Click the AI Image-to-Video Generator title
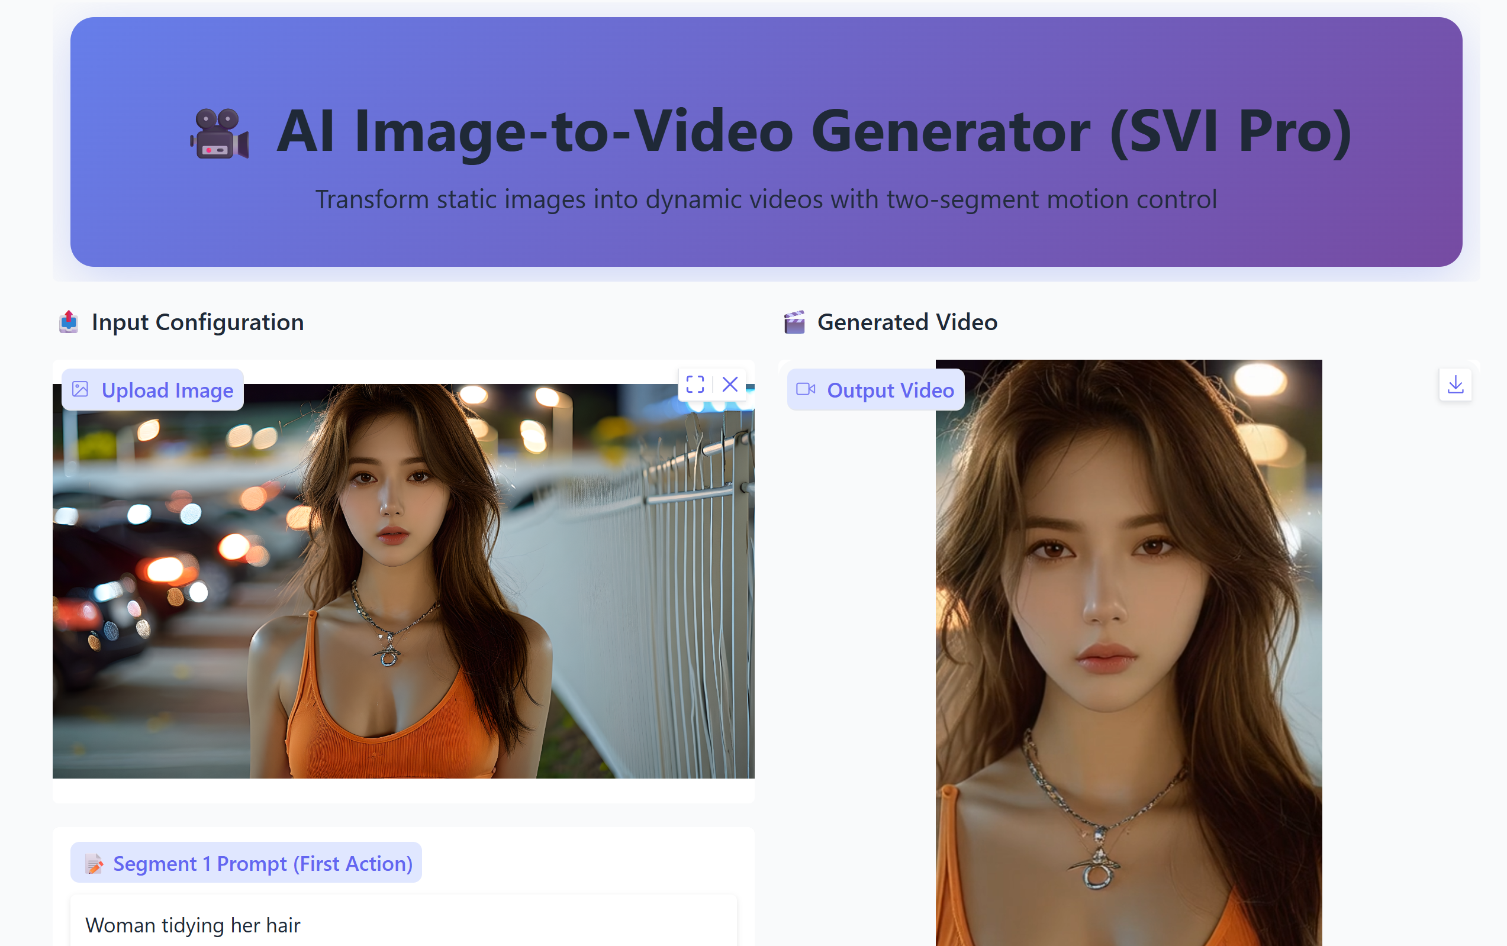1507x946 pixels. click(x=814, y=131)
